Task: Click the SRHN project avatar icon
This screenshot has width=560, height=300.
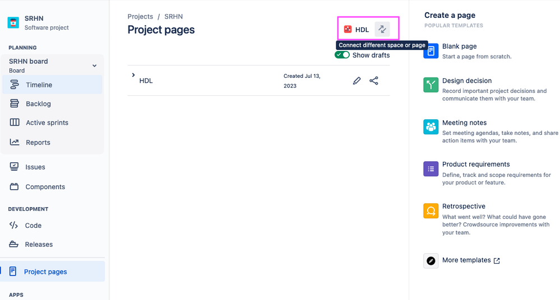Action: (x=13, y=22)
